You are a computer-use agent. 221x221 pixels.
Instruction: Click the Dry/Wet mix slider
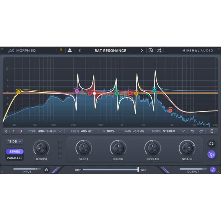(111, 169)
